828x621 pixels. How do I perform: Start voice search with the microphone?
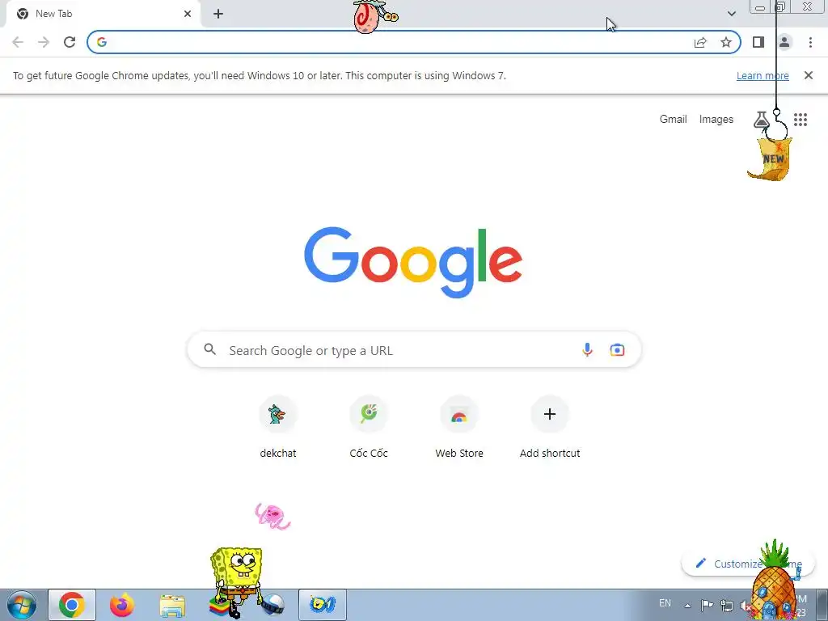tap(587, 349)
